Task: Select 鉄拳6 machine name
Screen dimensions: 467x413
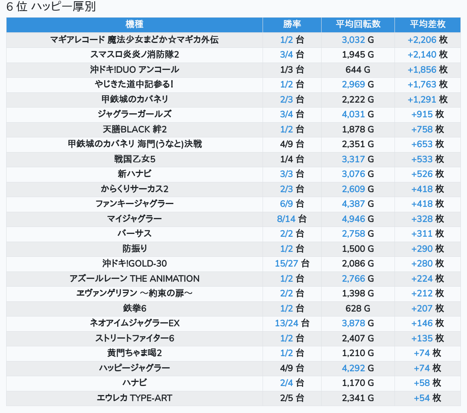Action: [134, 308]
